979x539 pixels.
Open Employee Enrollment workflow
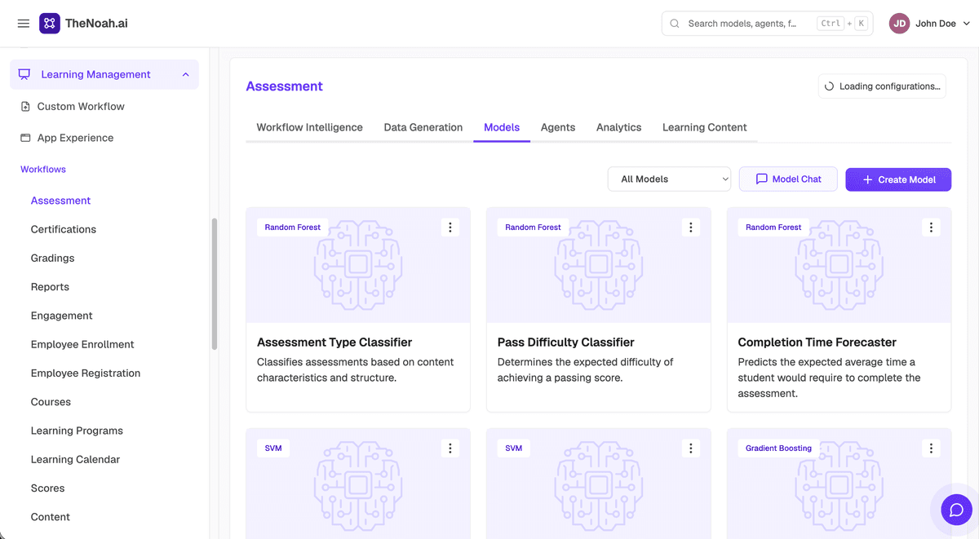82,344
